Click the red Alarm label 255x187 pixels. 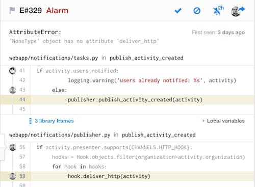57,11
